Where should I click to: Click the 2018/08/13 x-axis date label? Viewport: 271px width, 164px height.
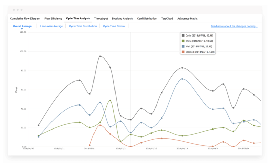coord(182,149)
